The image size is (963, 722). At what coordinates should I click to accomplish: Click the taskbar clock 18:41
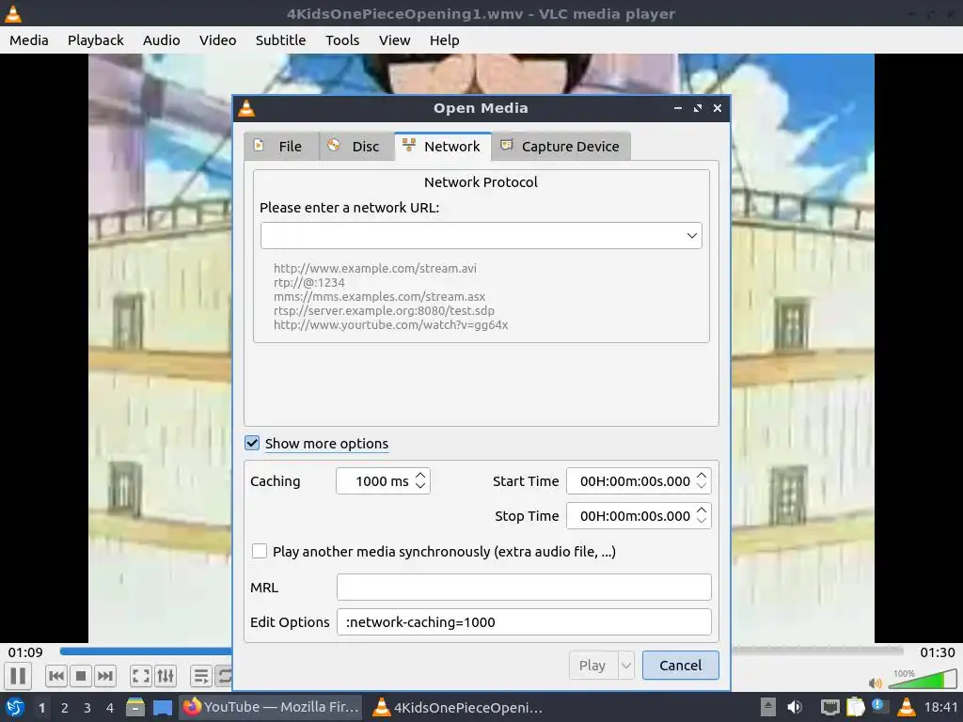pyautogui.click(x=940, y=707)
